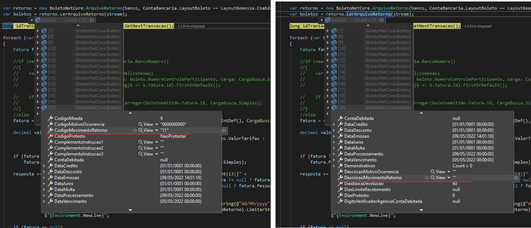The image size is (531, 228).
Task: Click the pin icon beside DescricaoMovimentoRetorno
Action: [x=427, y=177]
